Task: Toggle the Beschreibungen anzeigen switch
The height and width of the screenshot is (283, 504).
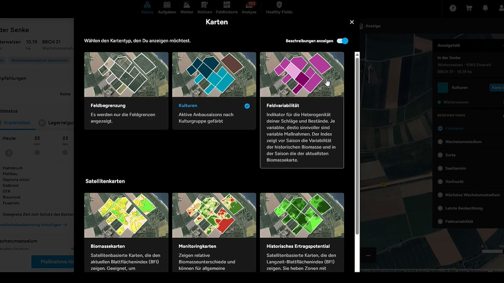Action: click(x=343, y=41)
